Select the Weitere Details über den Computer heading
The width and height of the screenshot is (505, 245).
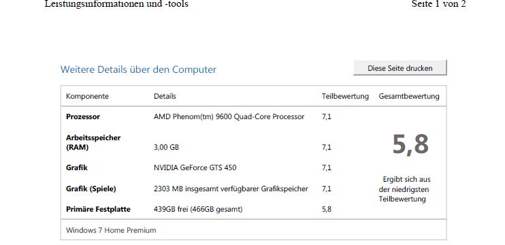138,69
